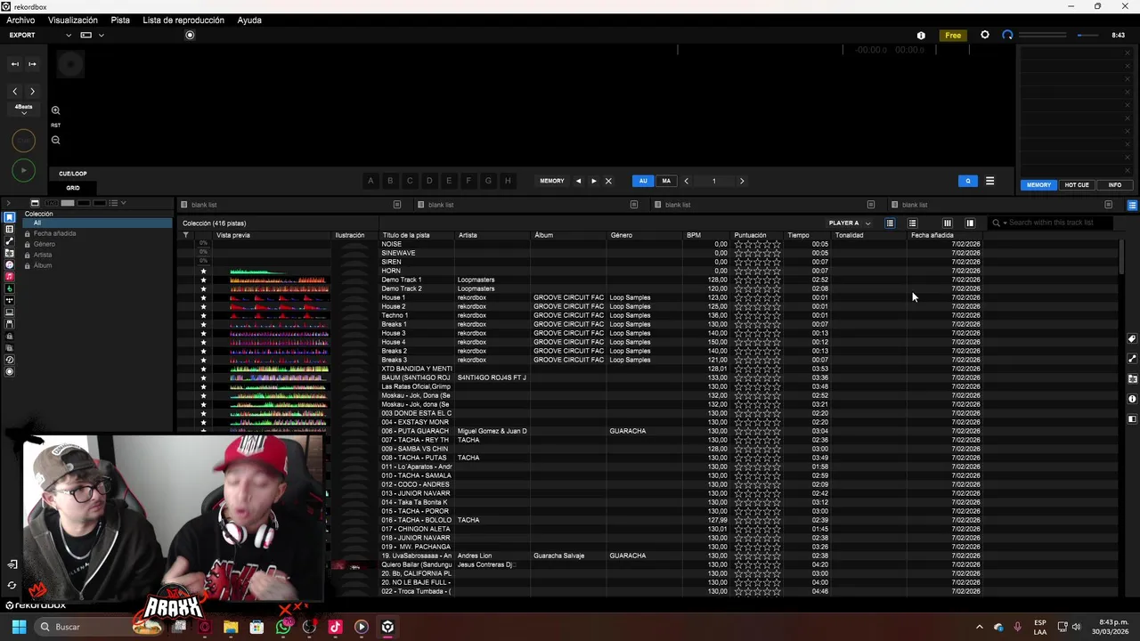
Task: Click hot cue pad H
Action: (x=508, y=181)
